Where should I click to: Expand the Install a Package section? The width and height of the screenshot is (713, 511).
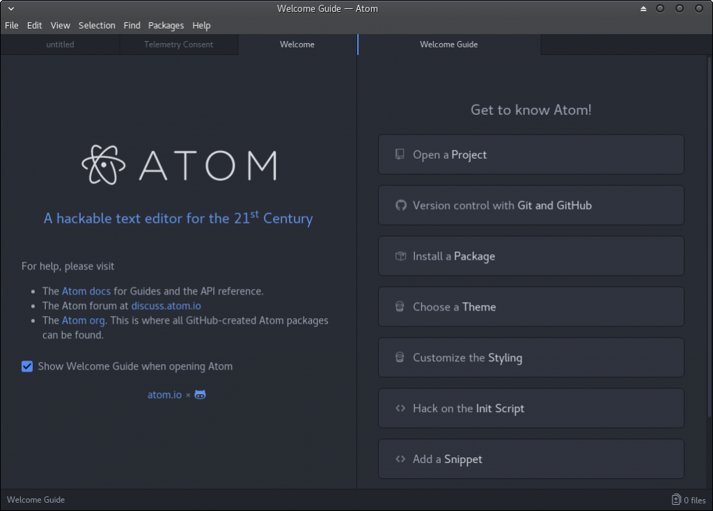pos(531,256)
